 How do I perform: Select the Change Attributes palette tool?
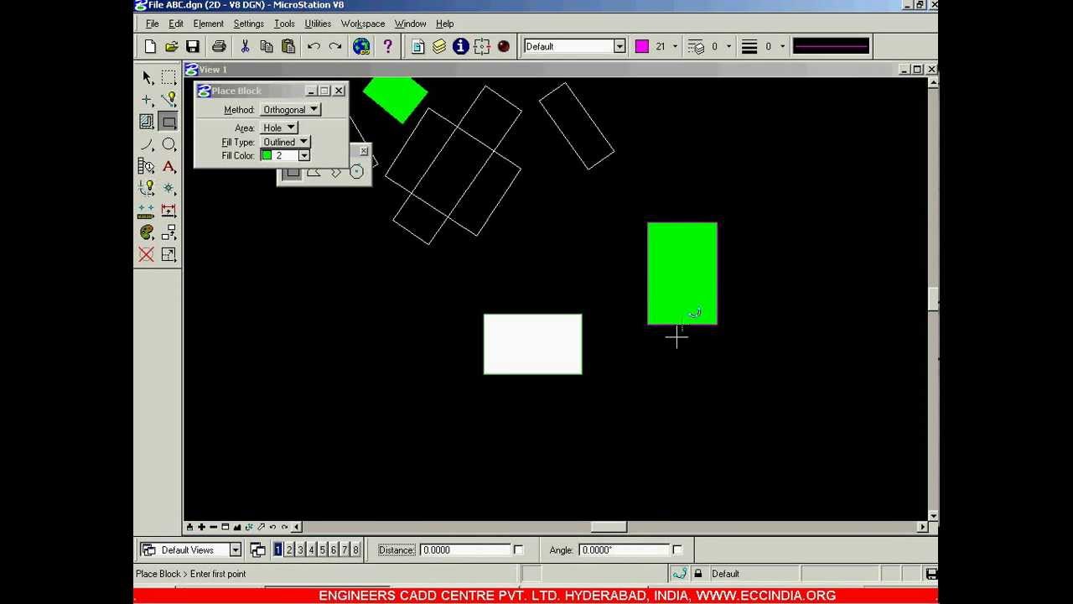pyautogui.click(x=147, y=232)
